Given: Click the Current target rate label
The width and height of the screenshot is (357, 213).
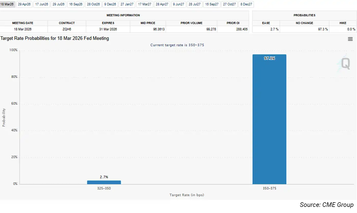Looking at the screenshot, I should pyautogui.click(x=177, y=45).
